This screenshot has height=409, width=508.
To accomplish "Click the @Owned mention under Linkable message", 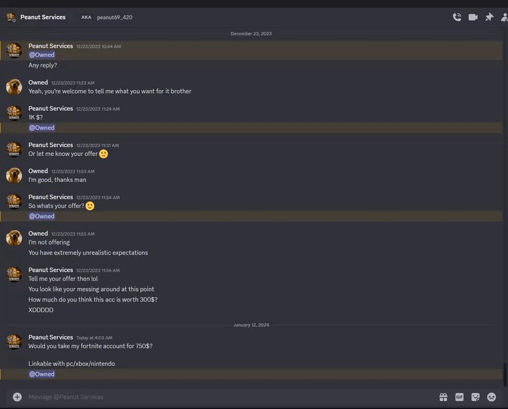I will pyautogui.click(x=42, y=374).
